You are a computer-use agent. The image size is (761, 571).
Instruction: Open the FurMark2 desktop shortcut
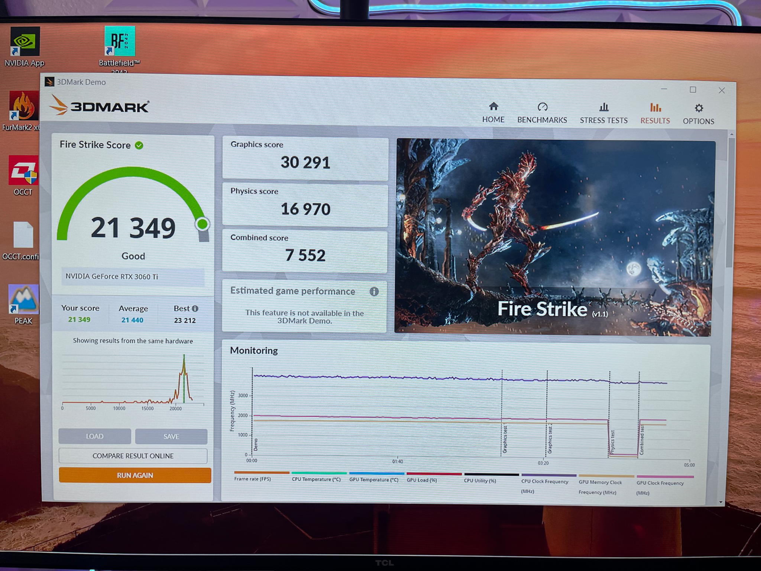(22, 111)
